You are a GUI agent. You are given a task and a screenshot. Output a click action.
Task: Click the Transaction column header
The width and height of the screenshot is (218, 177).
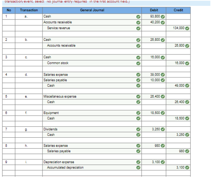click(29, 10)
